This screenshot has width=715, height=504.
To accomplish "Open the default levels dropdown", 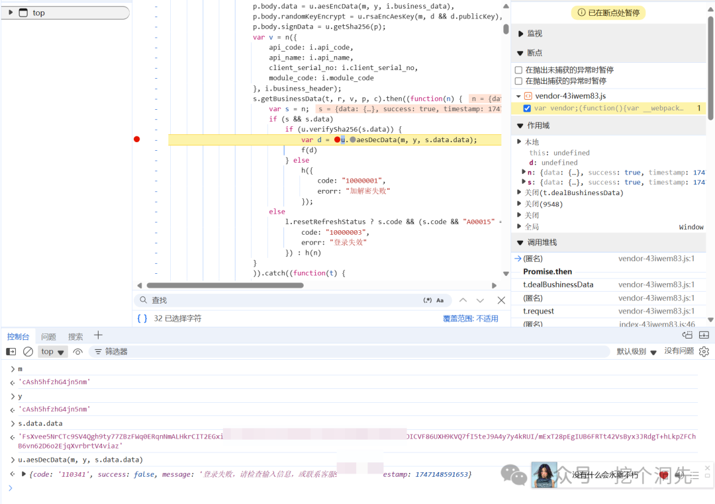I will click(636, 351).
